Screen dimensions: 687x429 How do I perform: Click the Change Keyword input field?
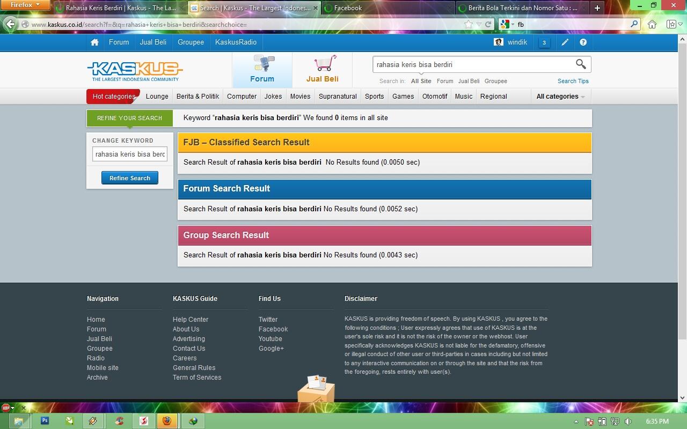130,154
